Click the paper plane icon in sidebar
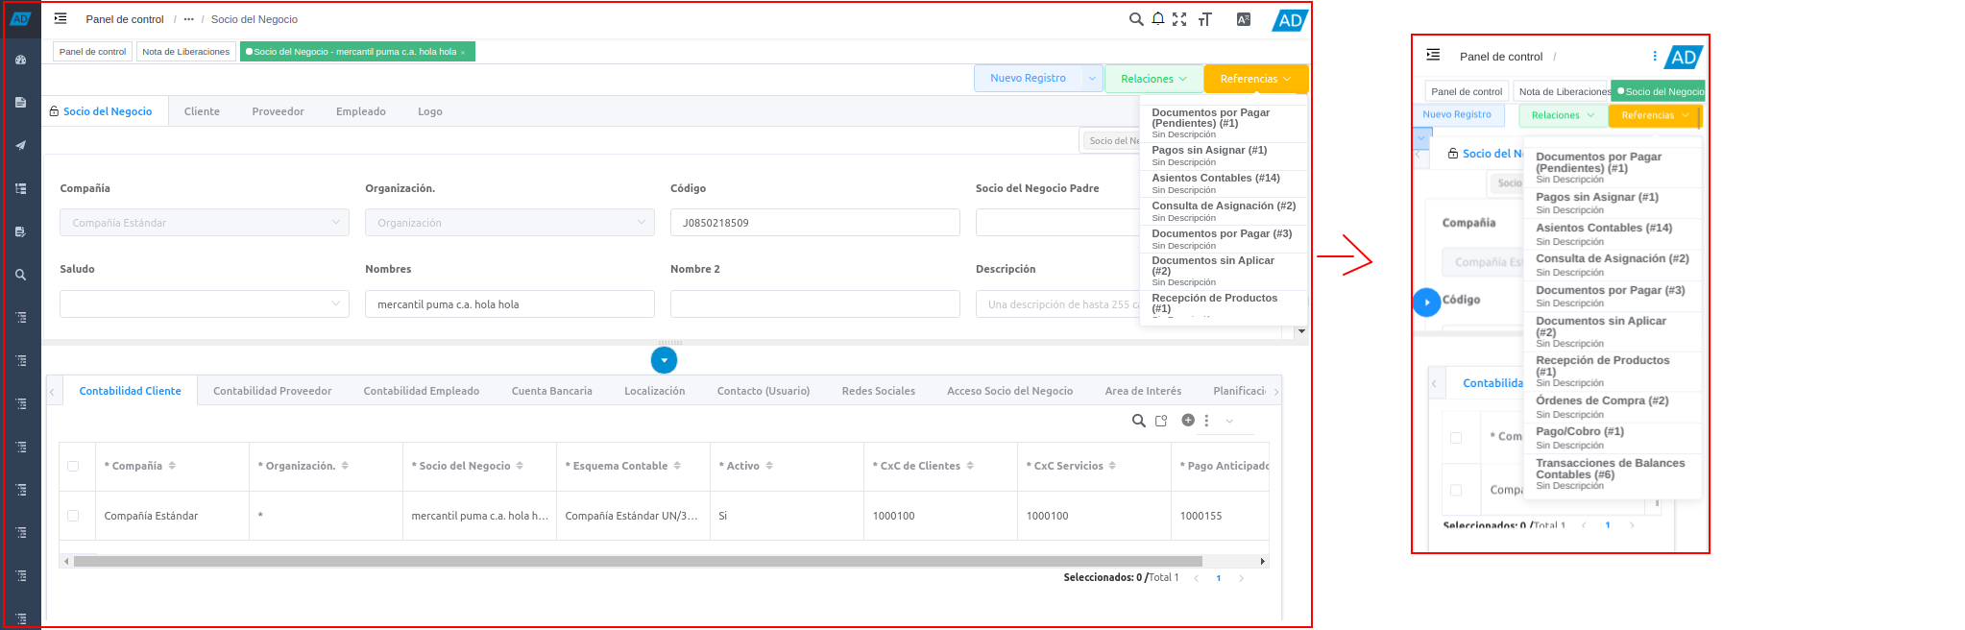The image size is (1965, 630). click(x=20, y=145)
